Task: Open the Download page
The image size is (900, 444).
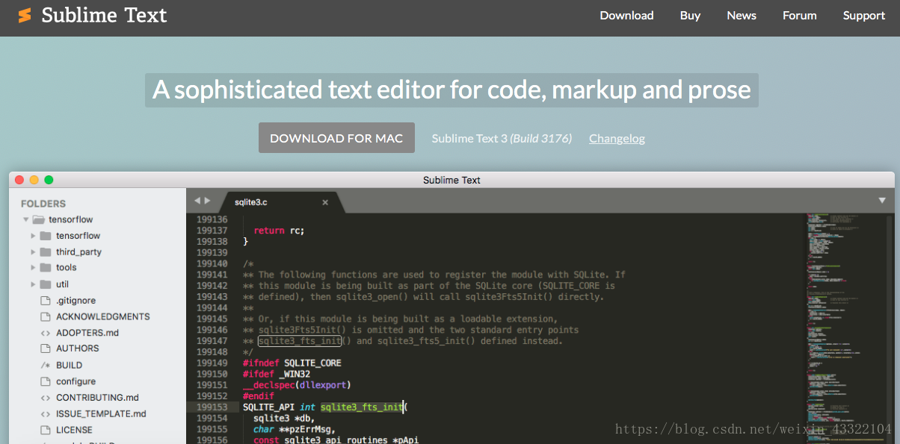Action: (x=626, y=15)
